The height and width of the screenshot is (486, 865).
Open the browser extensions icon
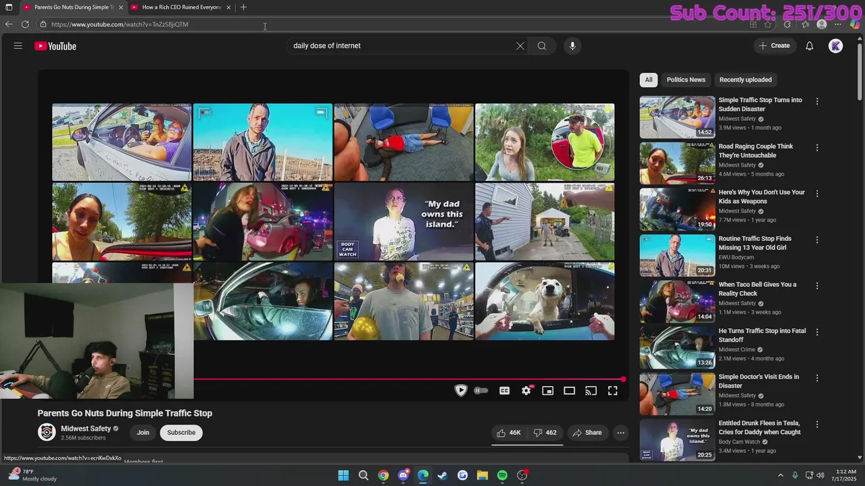point(787,24)
